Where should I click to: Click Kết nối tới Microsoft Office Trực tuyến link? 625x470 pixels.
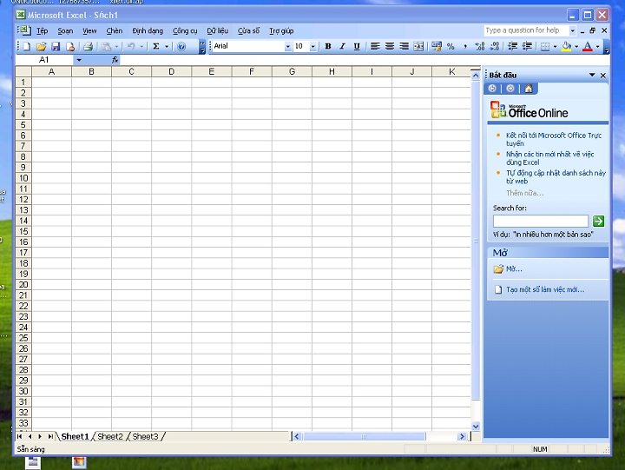coord(554,139)
